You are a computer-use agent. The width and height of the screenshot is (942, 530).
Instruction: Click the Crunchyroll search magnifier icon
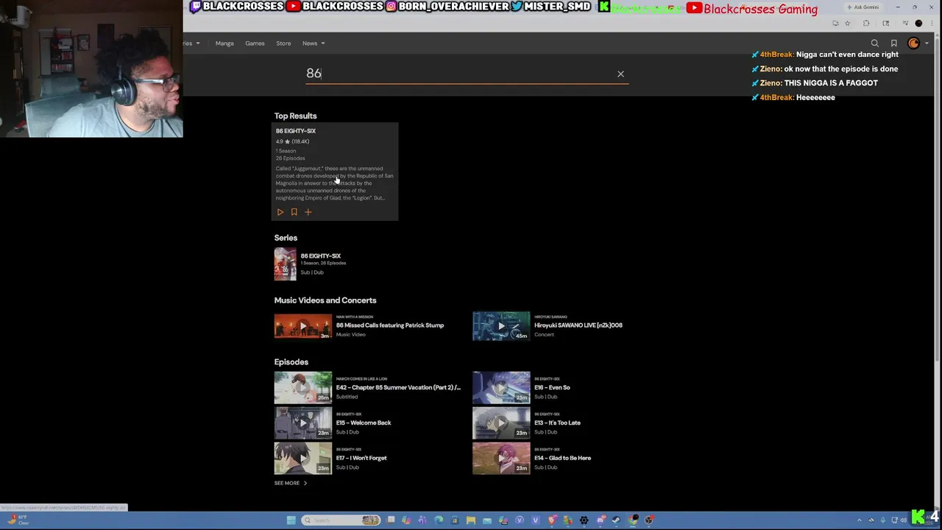pyautogui.click(x=875, y=43)
